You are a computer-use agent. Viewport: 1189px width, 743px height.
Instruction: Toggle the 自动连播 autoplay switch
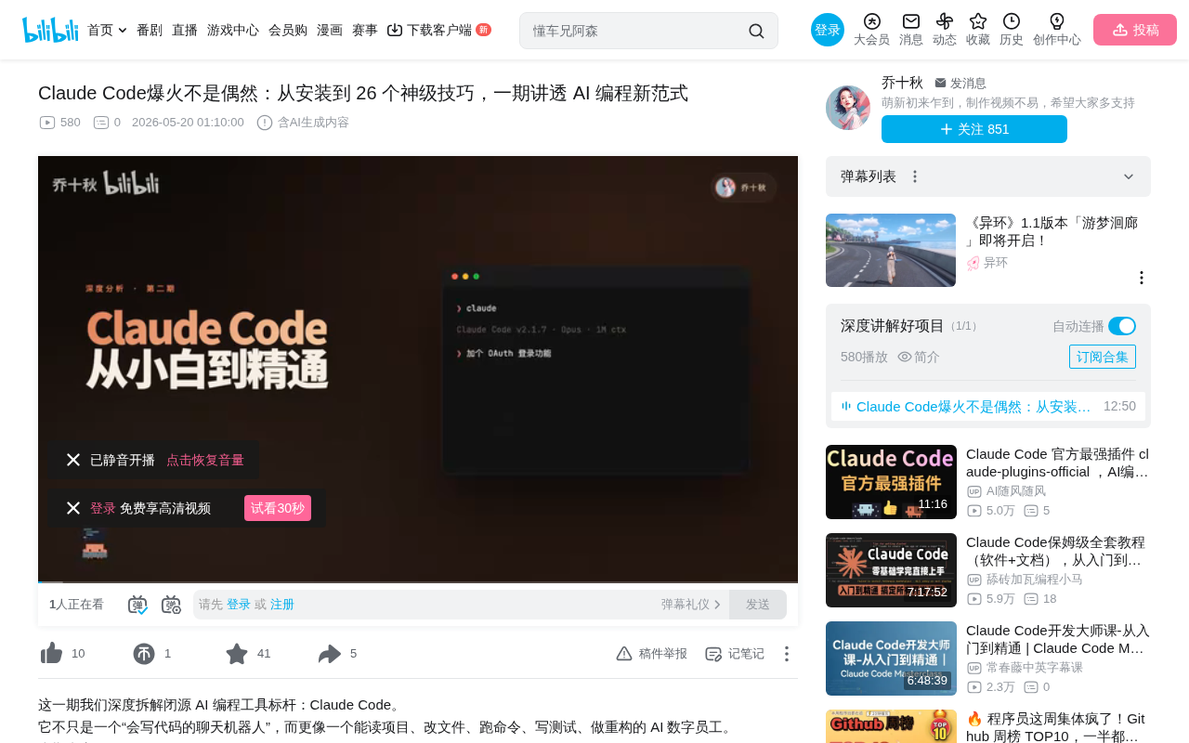tap(1122, 326)
